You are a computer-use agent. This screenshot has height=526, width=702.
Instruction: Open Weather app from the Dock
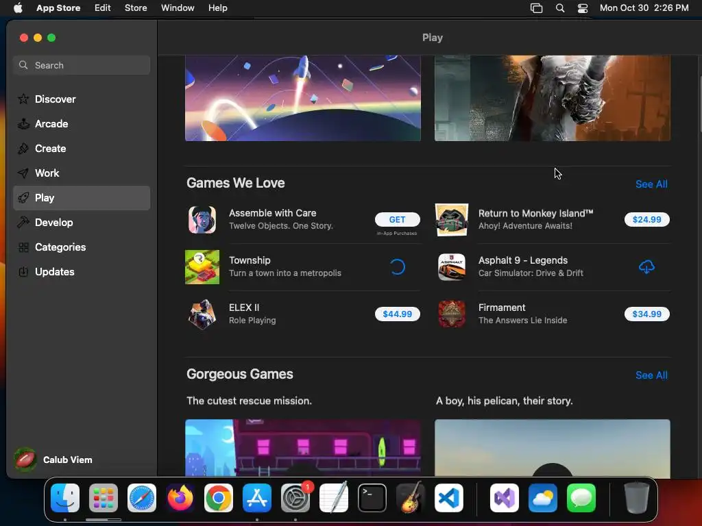543,498
